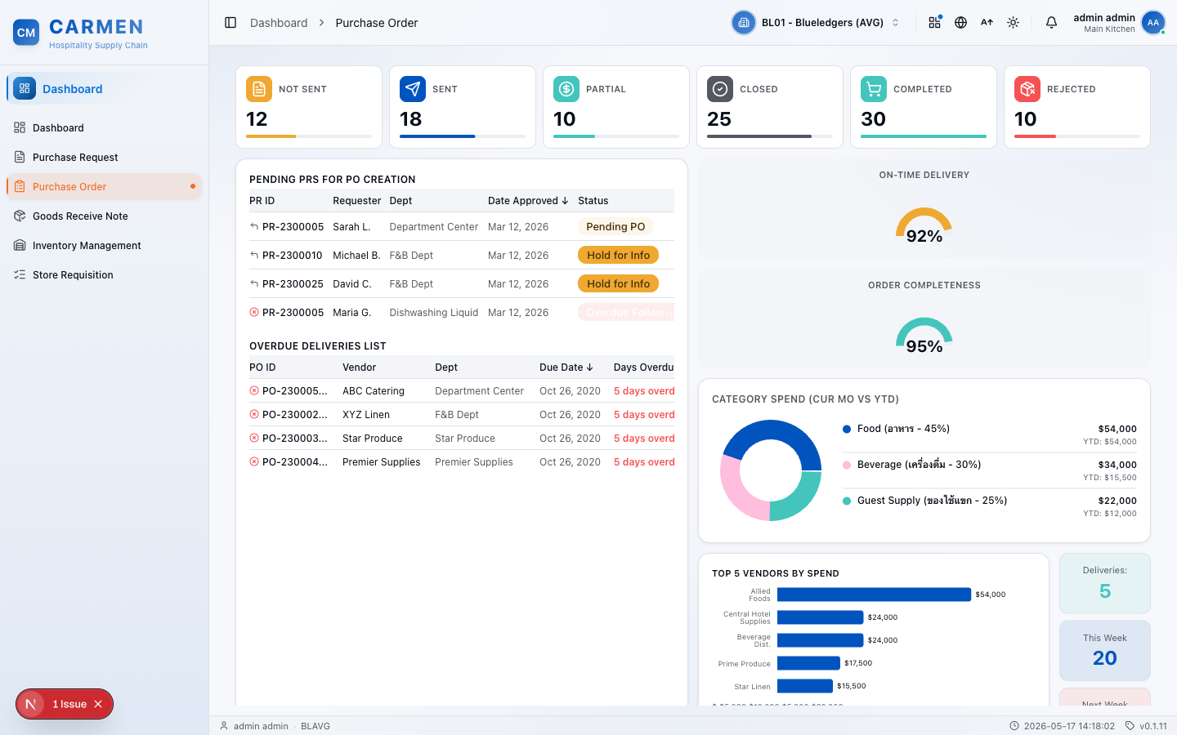Click the clock timestamp in status bar

point(1062,726)
